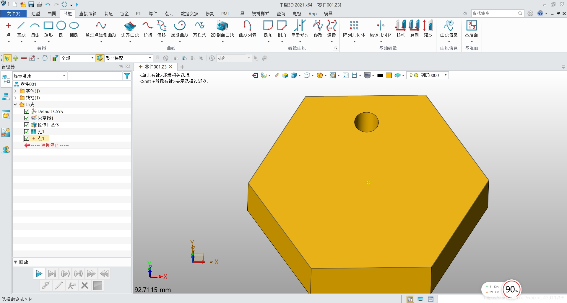Click the Play button in 回放 panel
Screen dimensions: 567x303
[39, 274]
